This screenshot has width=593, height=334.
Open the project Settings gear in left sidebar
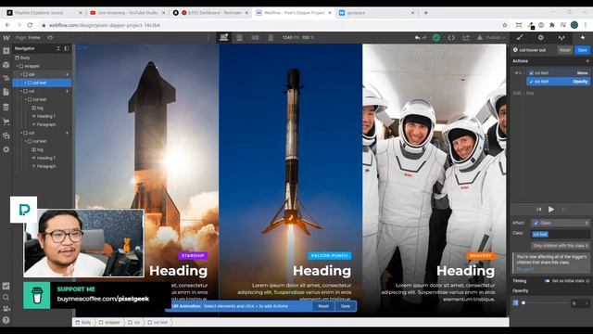[6, 149]
